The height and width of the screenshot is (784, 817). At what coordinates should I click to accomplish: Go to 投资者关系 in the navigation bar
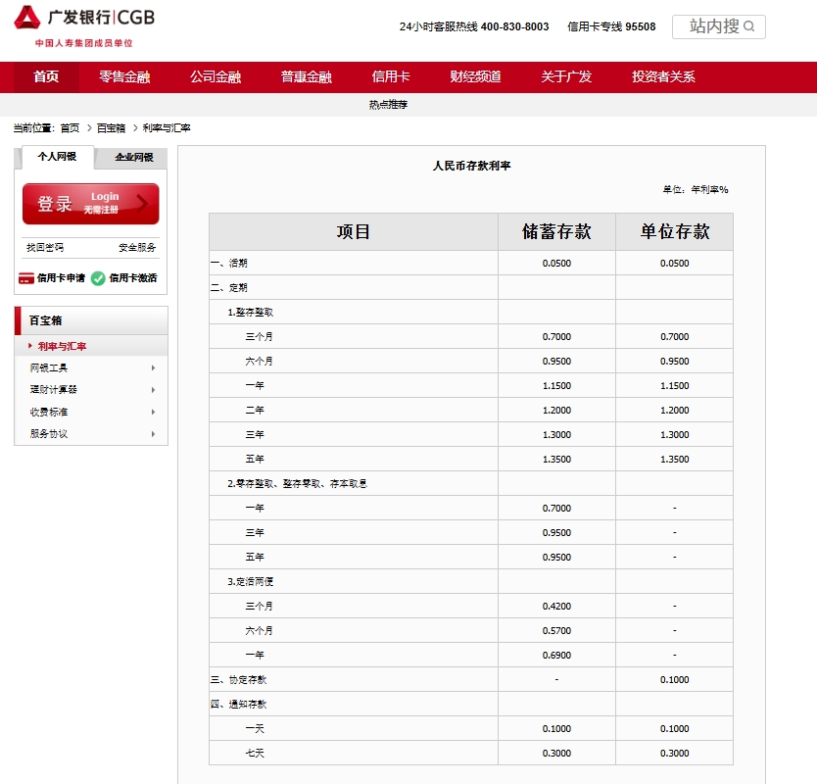coord(663,76)
